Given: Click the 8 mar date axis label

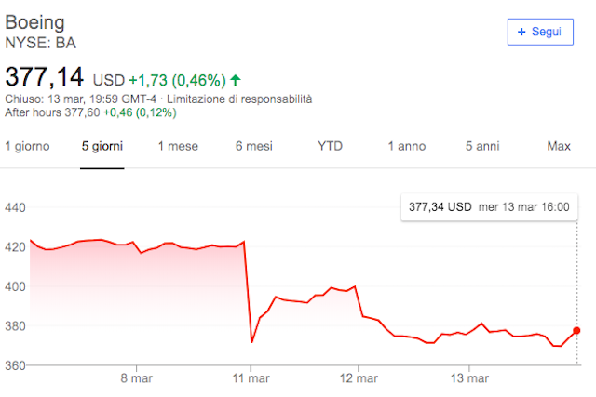Looking at the screenshot, I should click(136, 378).
